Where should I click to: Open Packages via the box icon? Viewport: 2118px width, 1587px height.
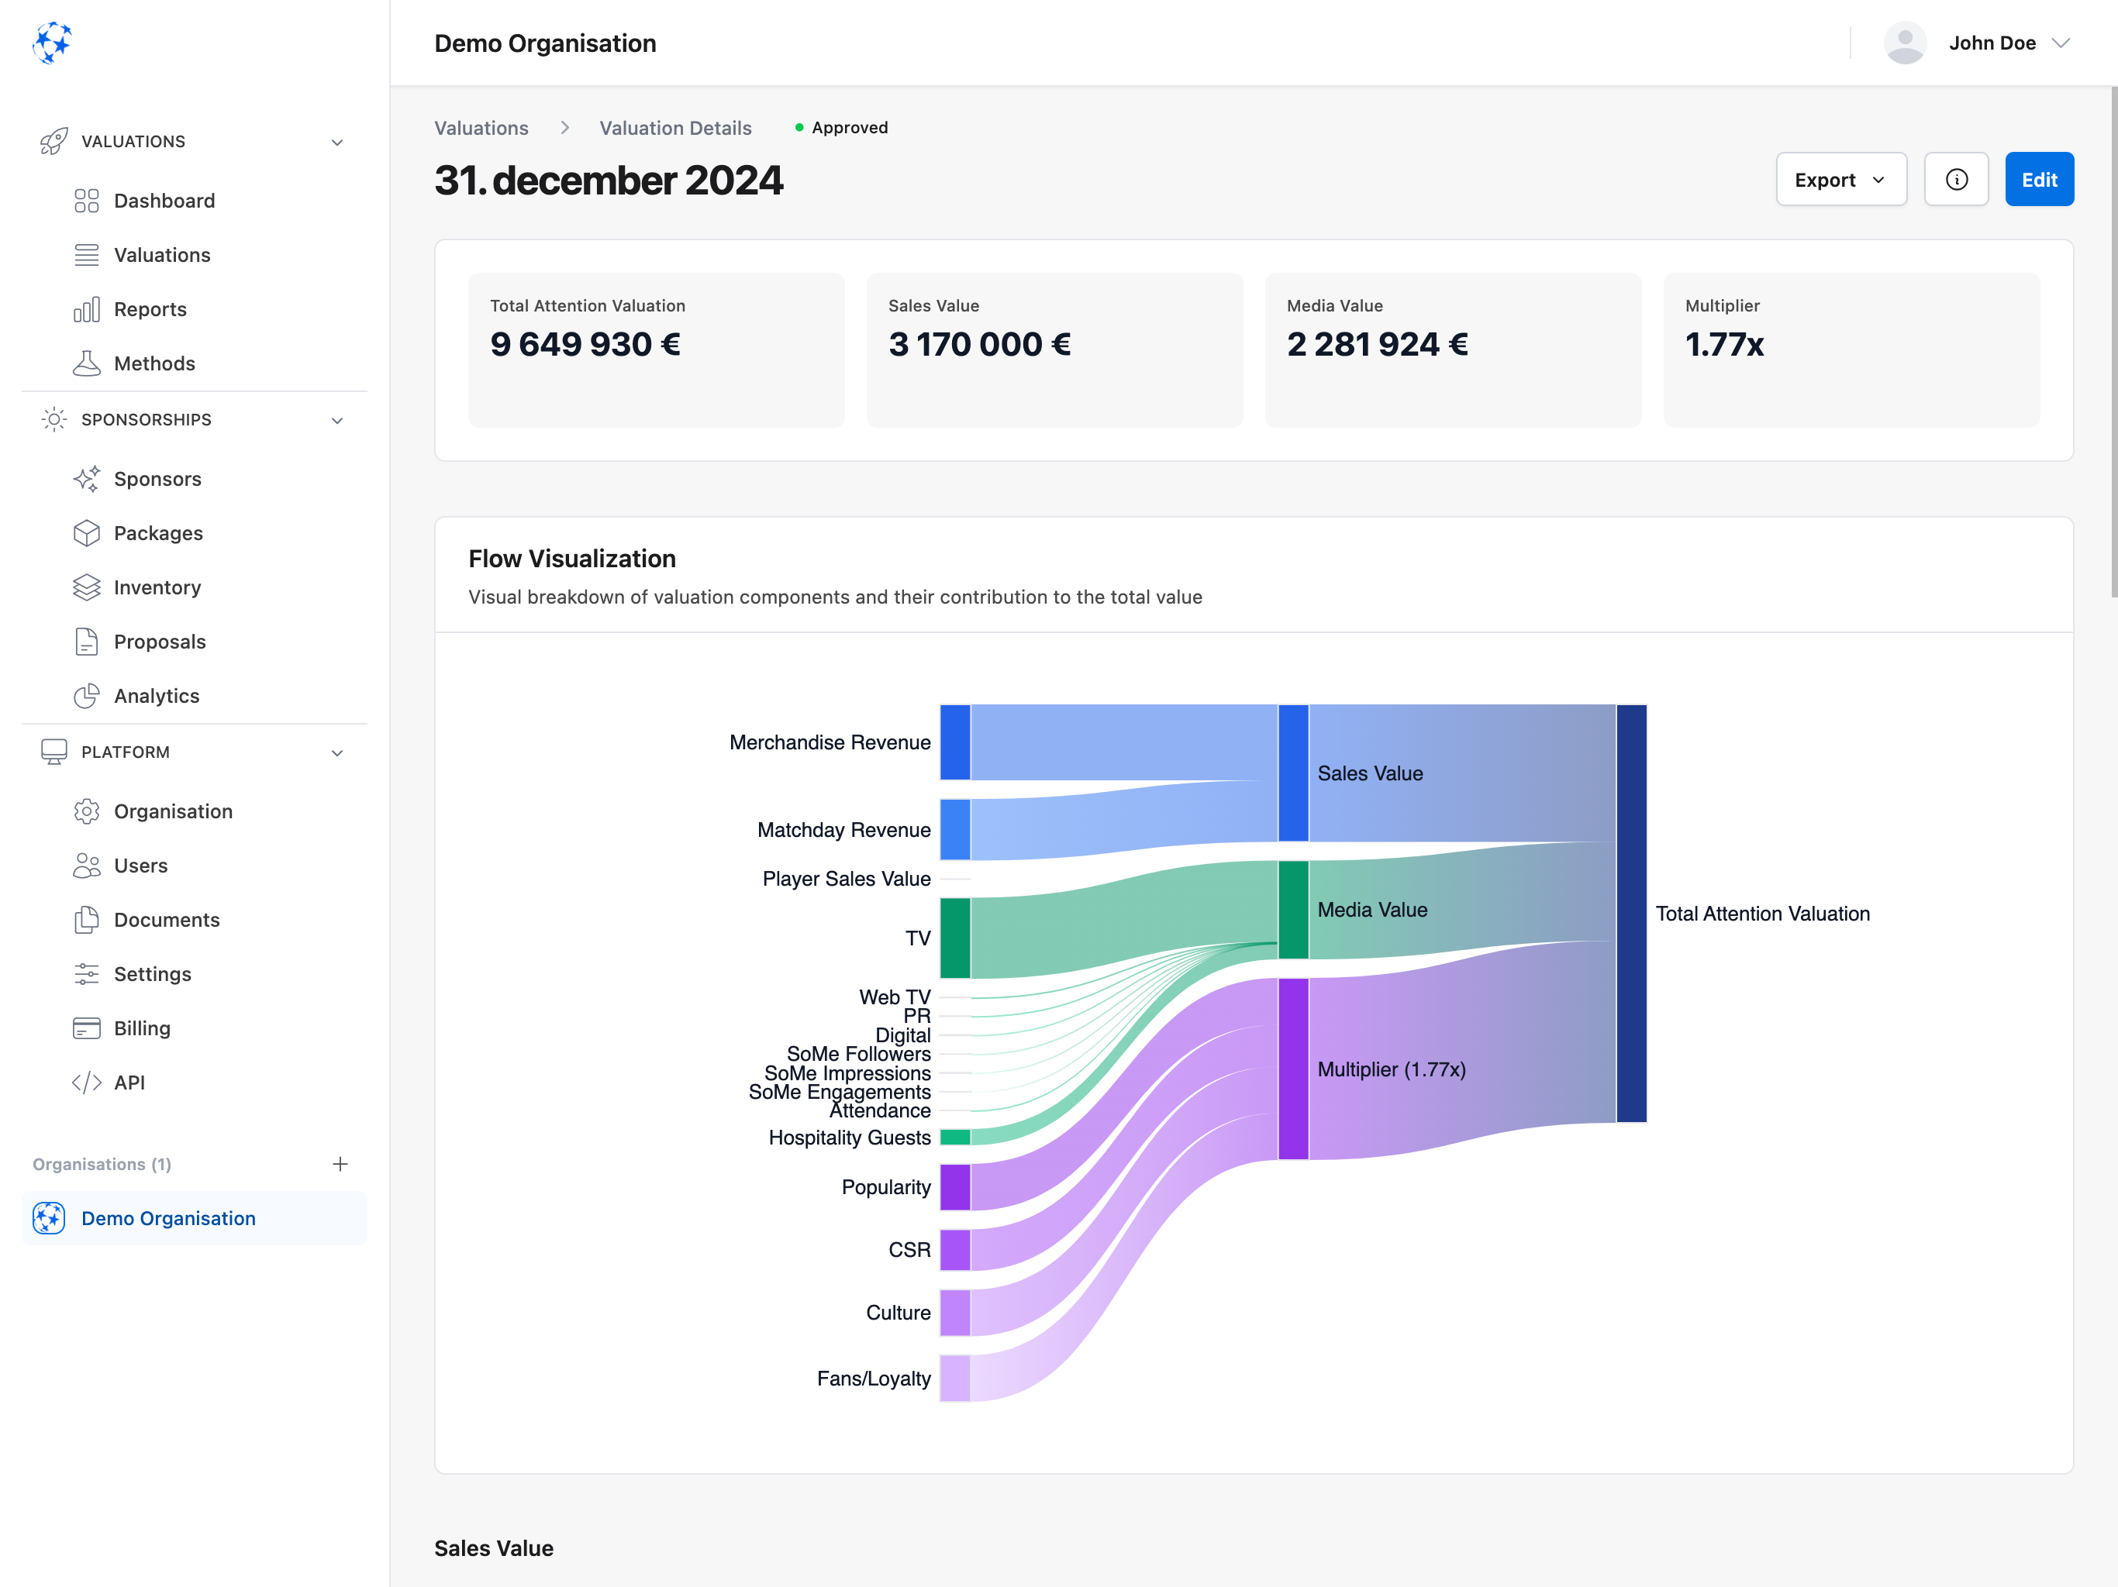(87, 533)
